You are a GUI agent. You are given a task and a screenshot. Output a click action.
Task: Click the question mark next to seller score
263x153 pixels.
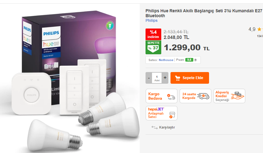pyautogui.click(x=195, y=60)
